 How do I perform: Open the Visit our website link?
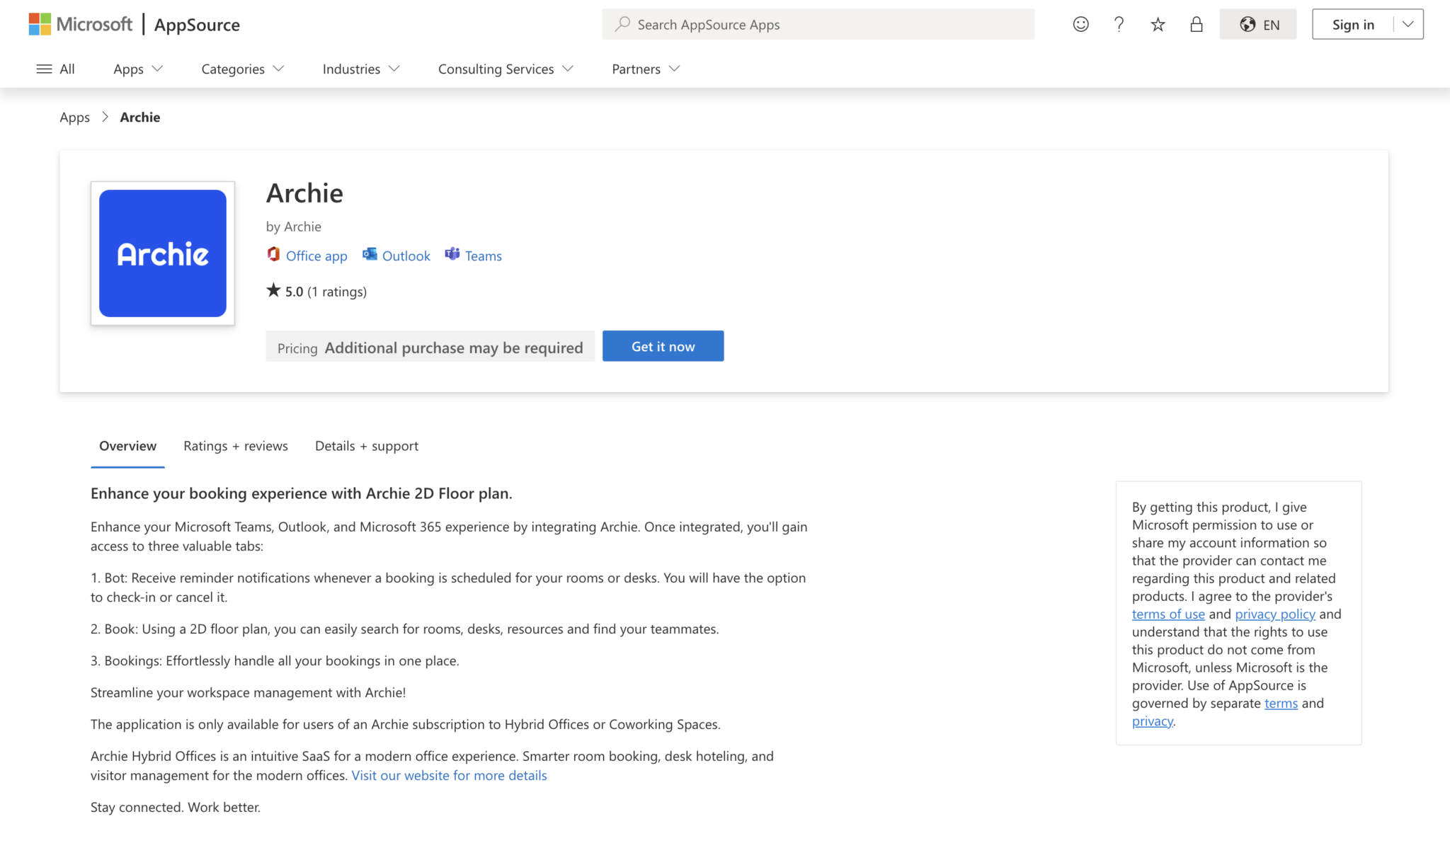(449, 775)
